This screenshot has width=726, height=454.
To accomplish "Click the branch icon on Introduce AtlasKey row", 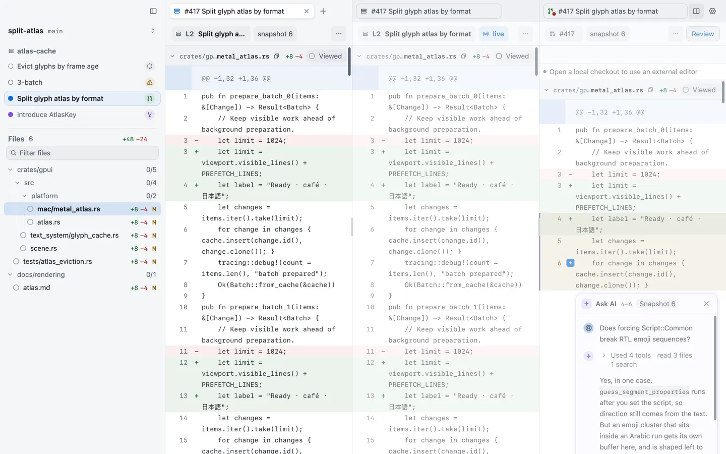I will (x=150, y=115).
